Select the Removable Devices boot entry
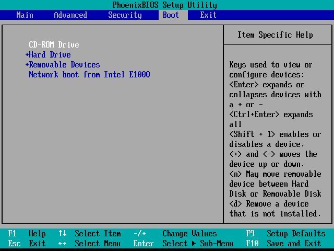Image resolution: width=334 pixels, height=251 pixels. pos(64,65)
